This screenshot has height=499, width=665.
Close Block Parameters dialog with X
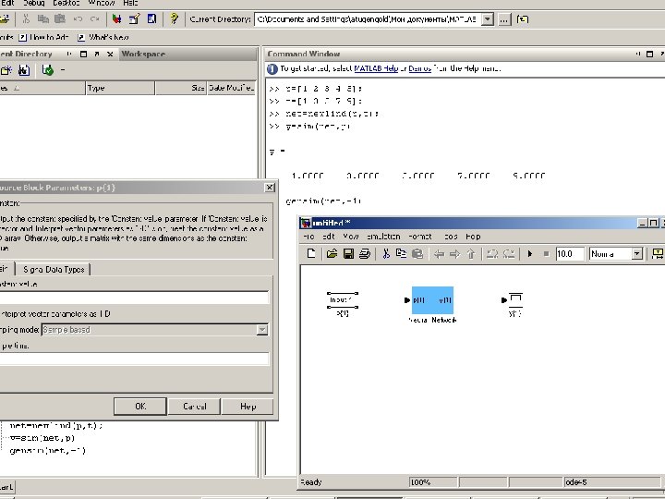click(x=270, y=187)
